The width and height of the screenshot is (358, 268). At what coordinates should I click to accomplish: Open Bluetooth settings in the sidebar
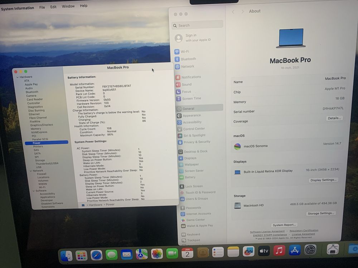[x=185, y=59]
